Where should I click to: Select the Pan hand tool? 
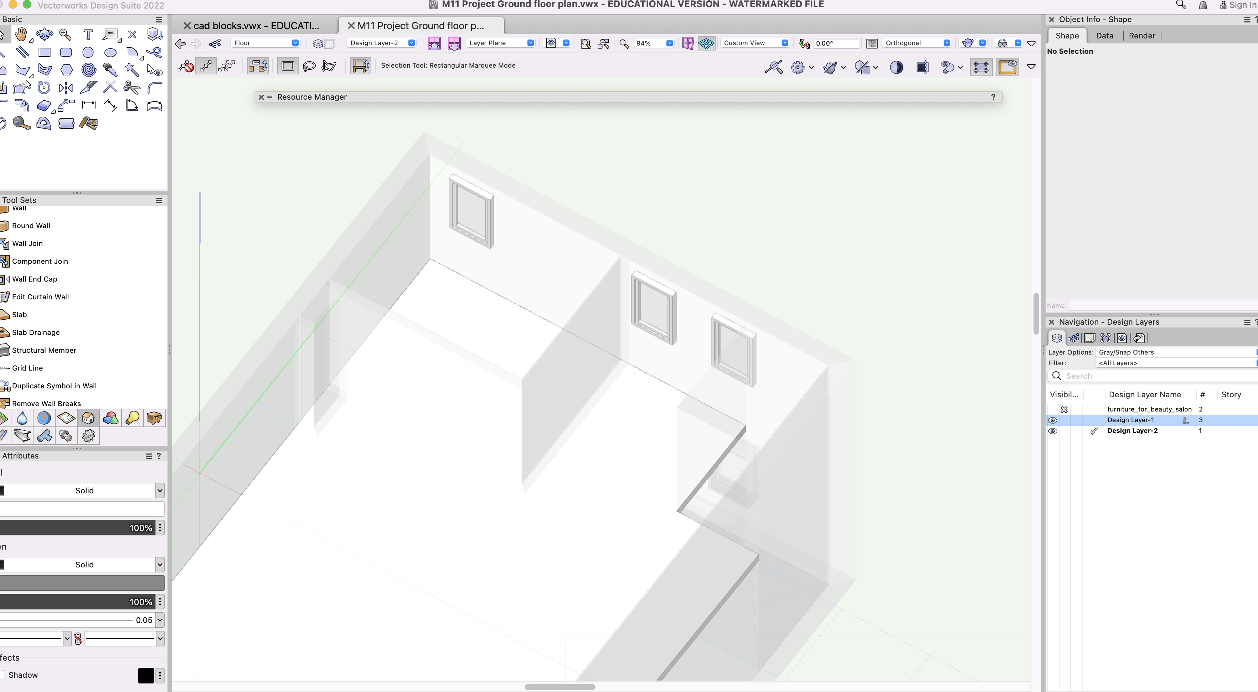21,35
